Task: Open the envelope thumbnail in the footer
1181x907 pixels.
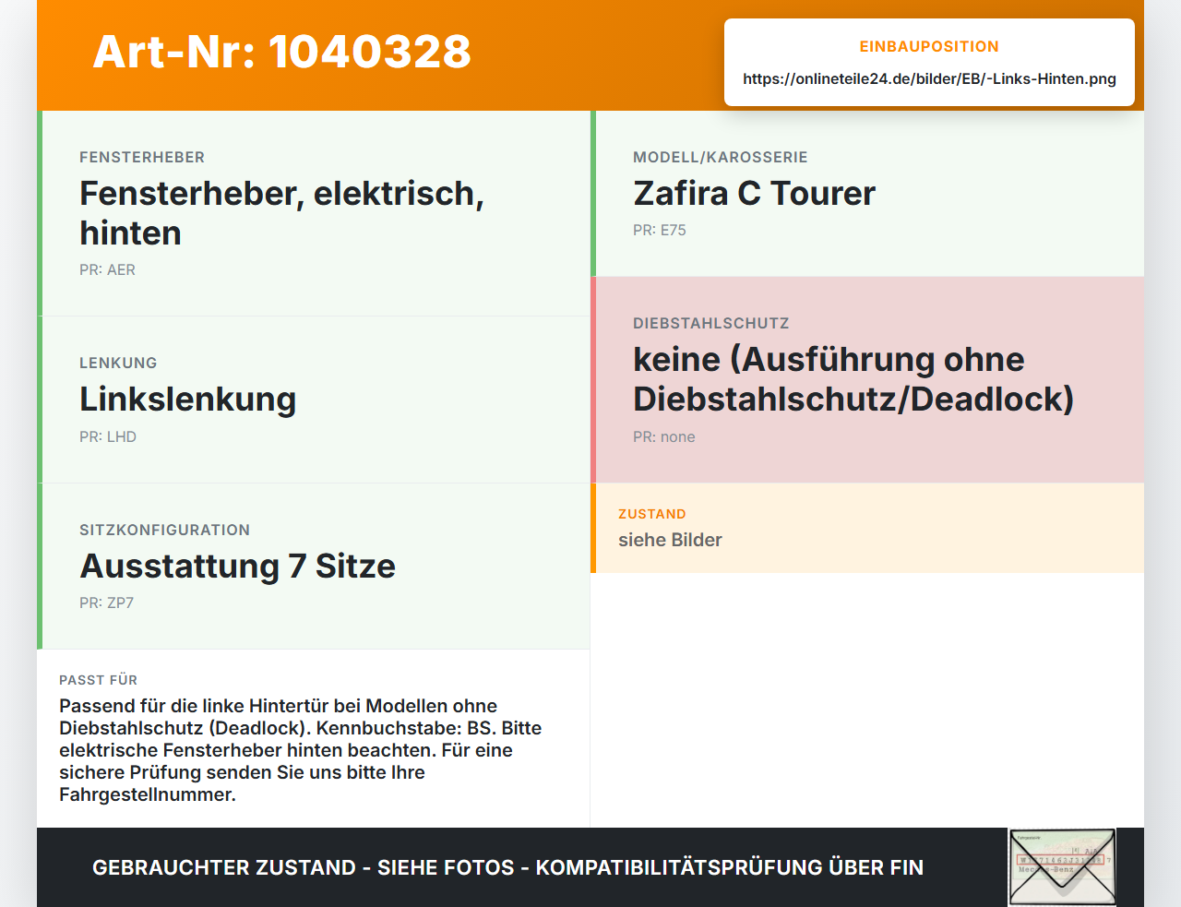Action: tap(1062, 867)
